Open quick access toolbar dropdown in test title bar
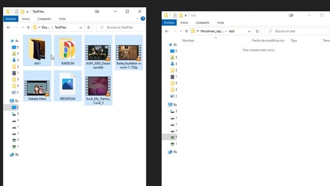 click(x=186, y=16)
